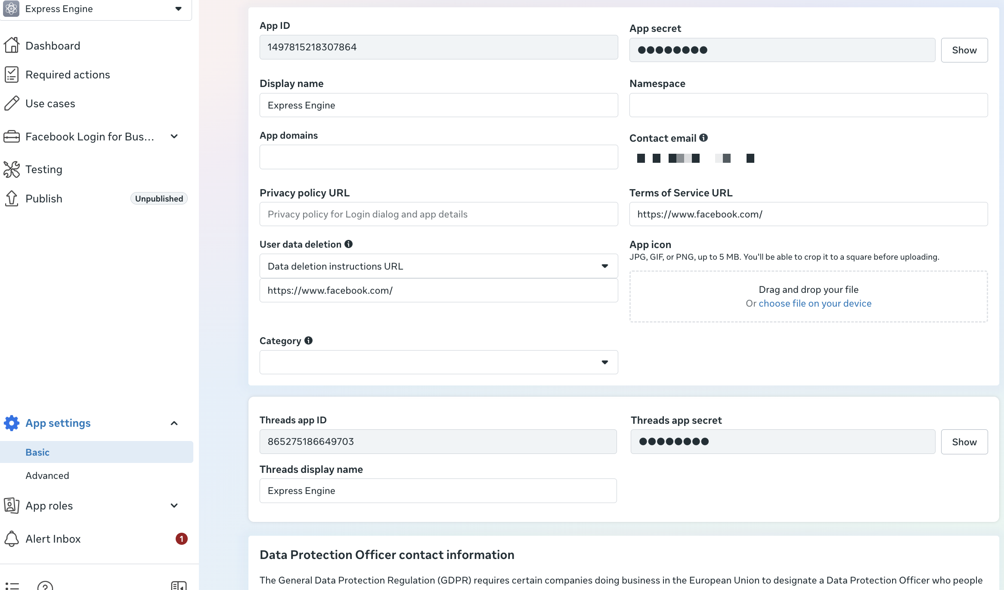Click the Express Engine atom app icon
The image size is (1004, 590).
[12, 9]
